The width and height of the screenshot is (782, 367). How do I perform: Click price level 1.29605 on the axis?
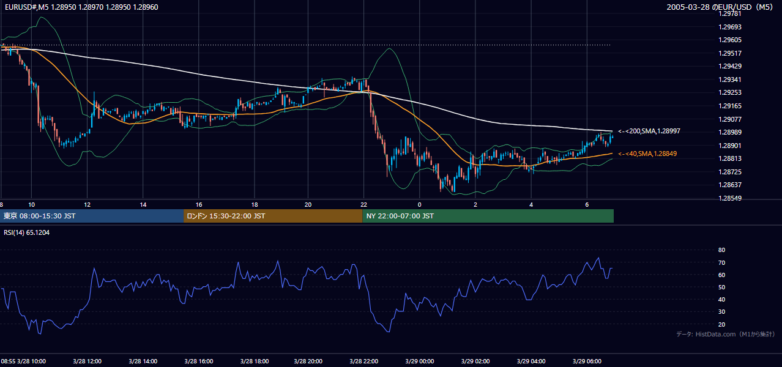730,40
